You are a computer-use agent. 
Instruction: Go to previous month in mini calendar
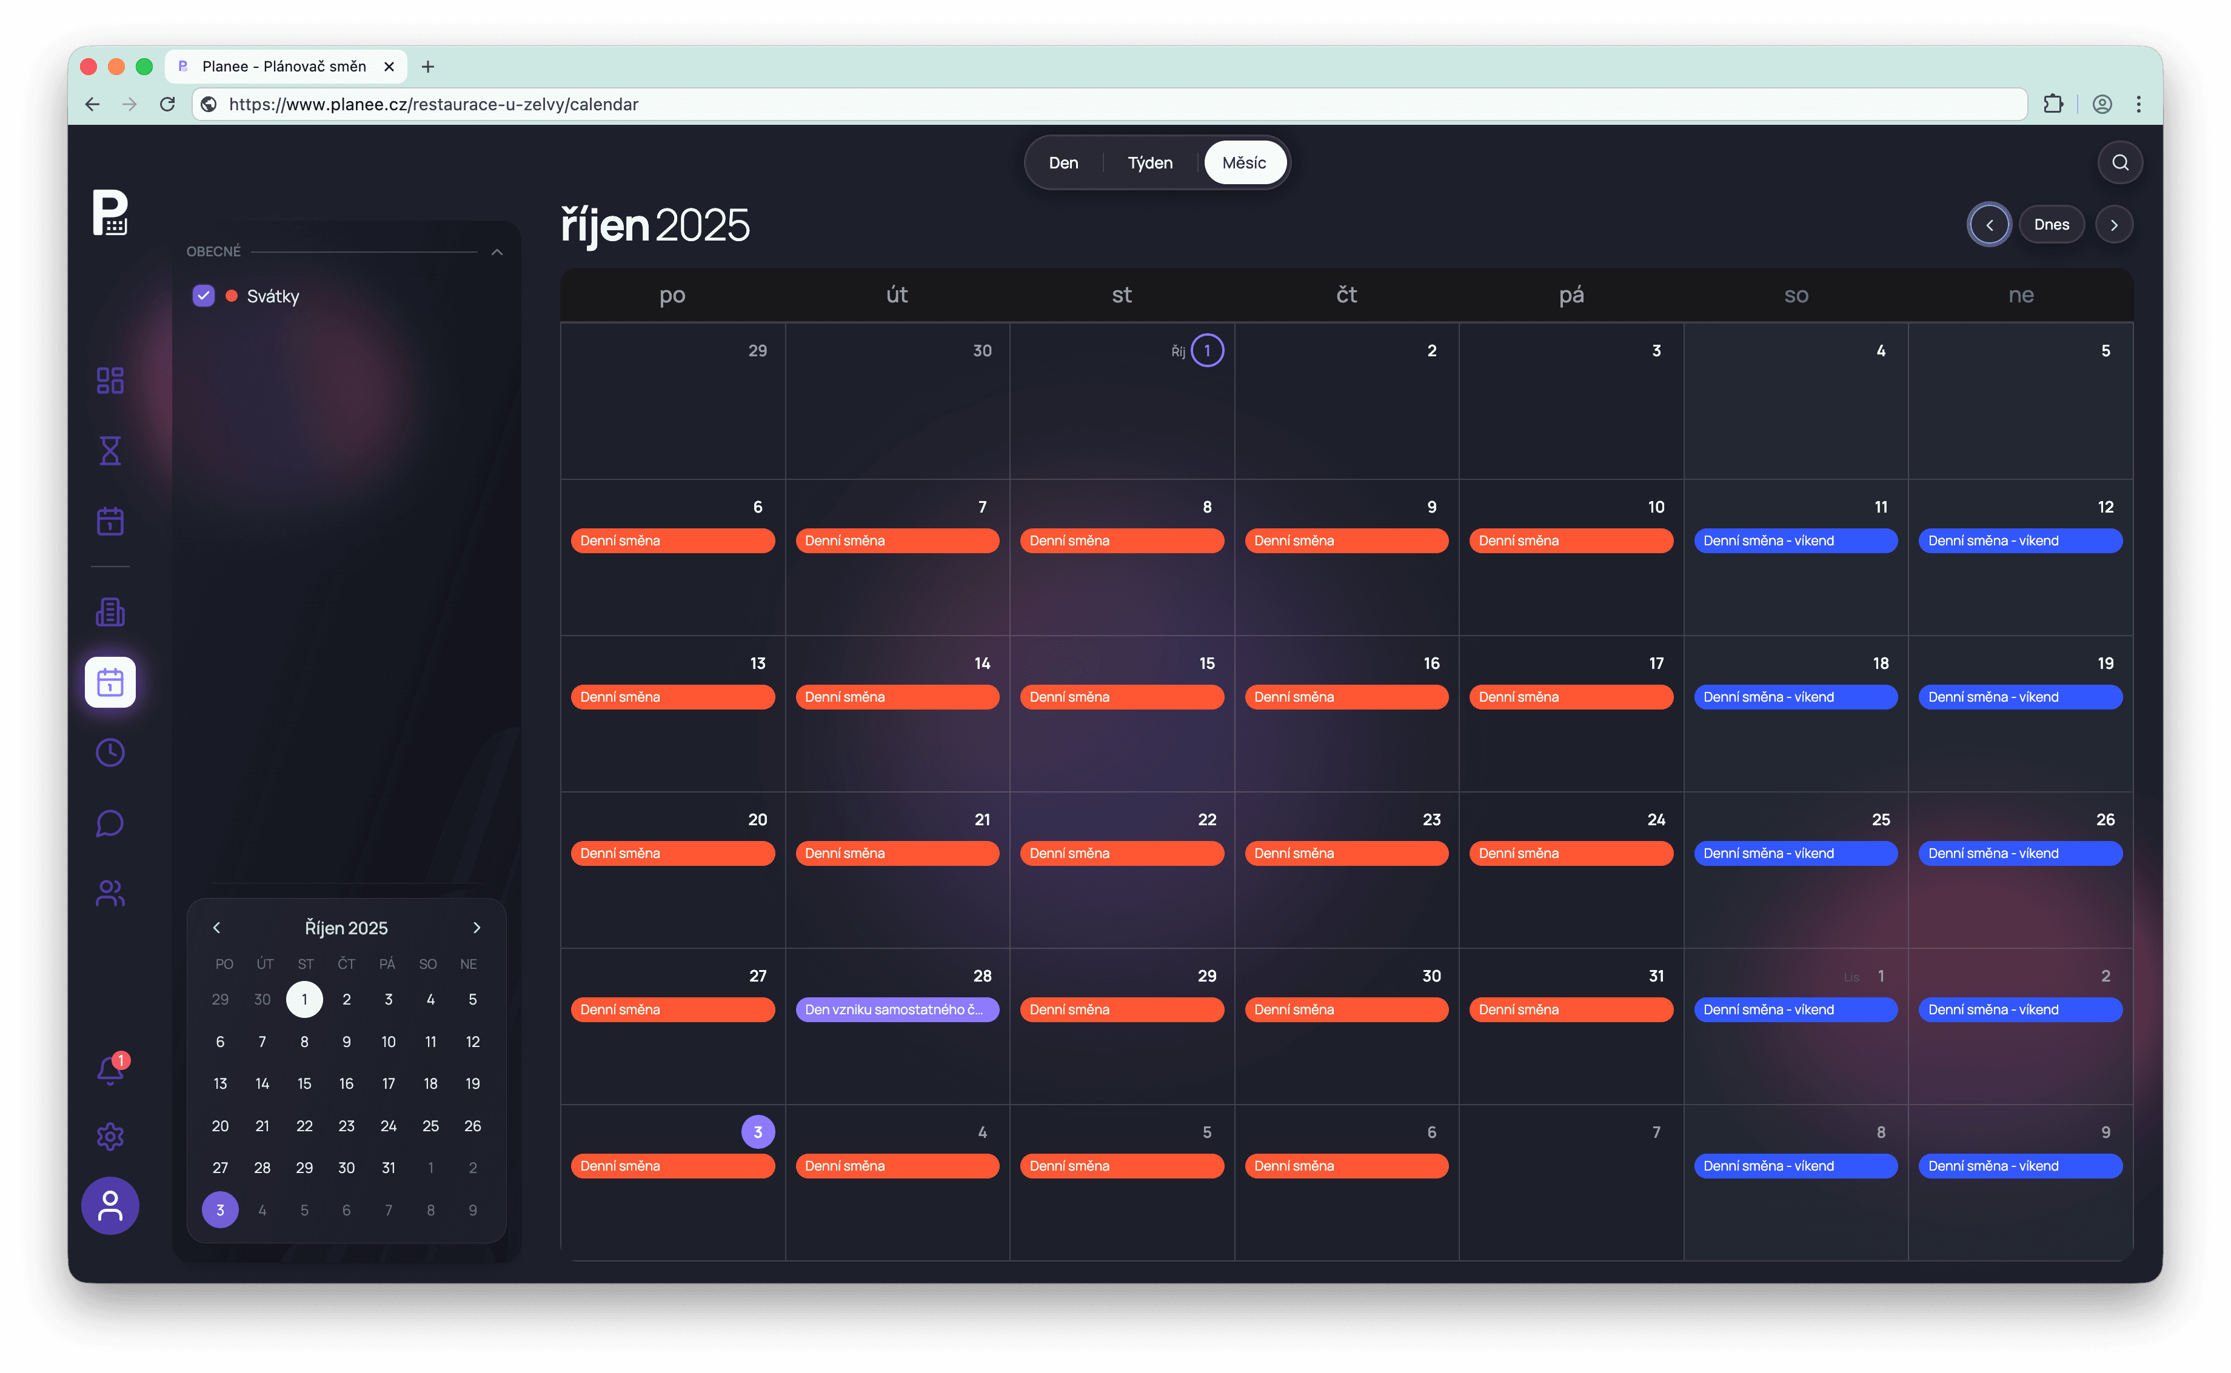pyautogui.click(x=216, y=927)
